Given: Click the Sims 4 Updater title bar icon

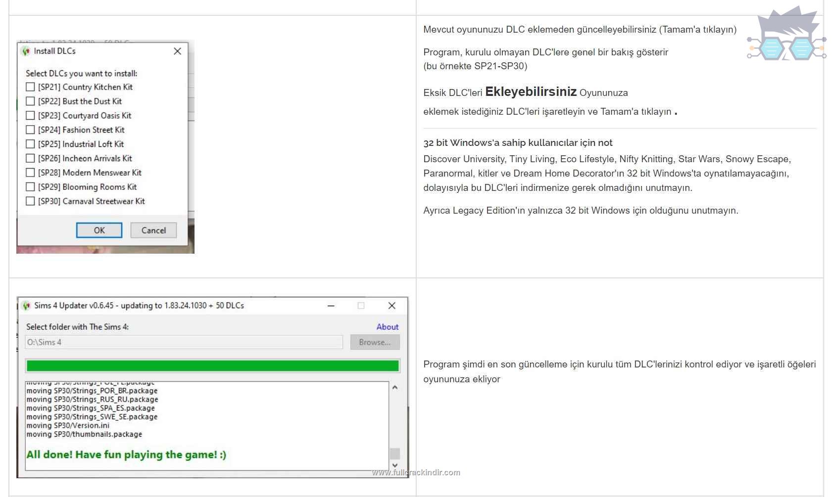Looking at the screenshot, I should point(26,306).
